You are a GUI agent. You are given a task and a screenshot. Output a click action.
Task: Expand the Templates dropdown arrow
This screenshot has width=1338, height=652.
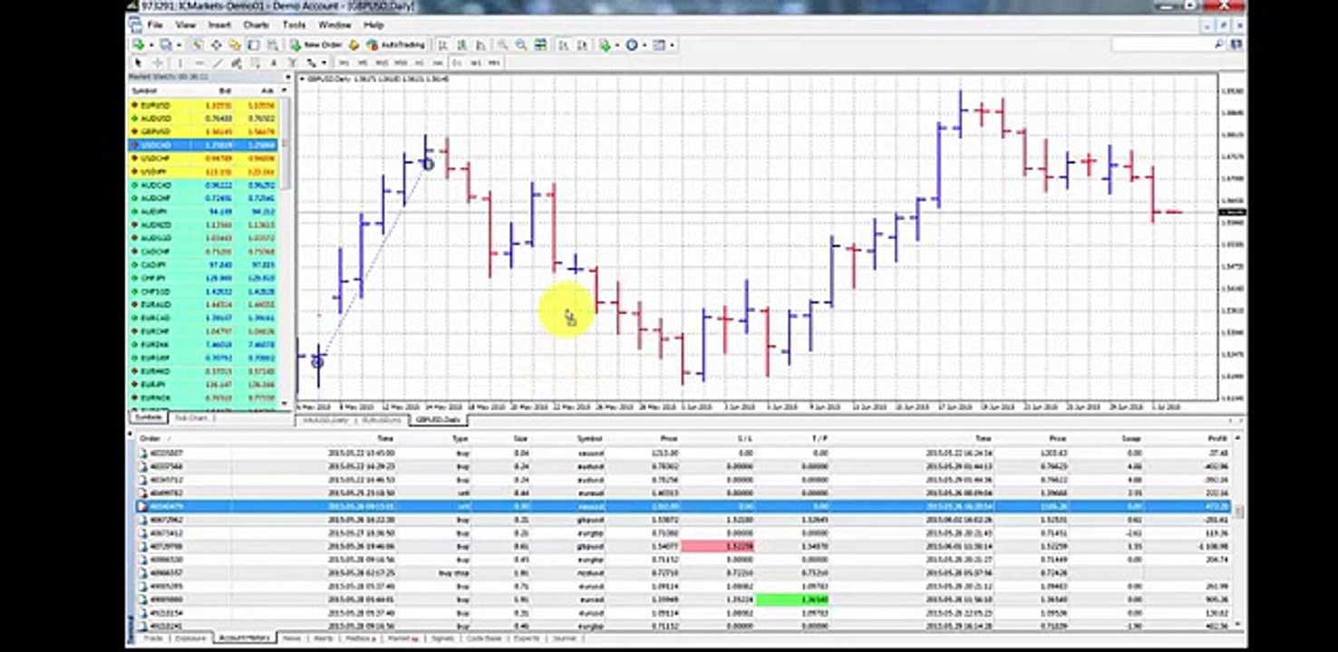click(672, 44)
